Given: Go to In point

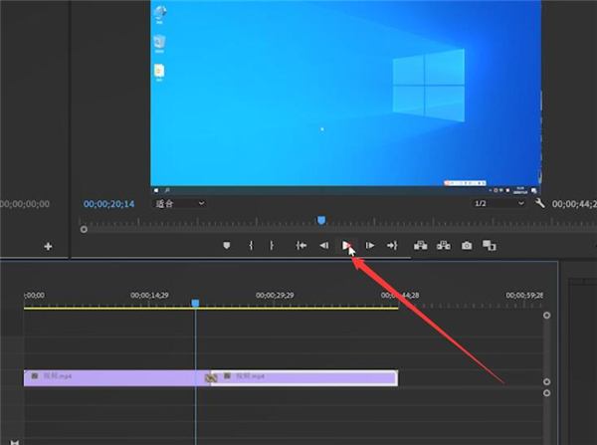Looking at the screenshot, I should (x=300, y=245).
